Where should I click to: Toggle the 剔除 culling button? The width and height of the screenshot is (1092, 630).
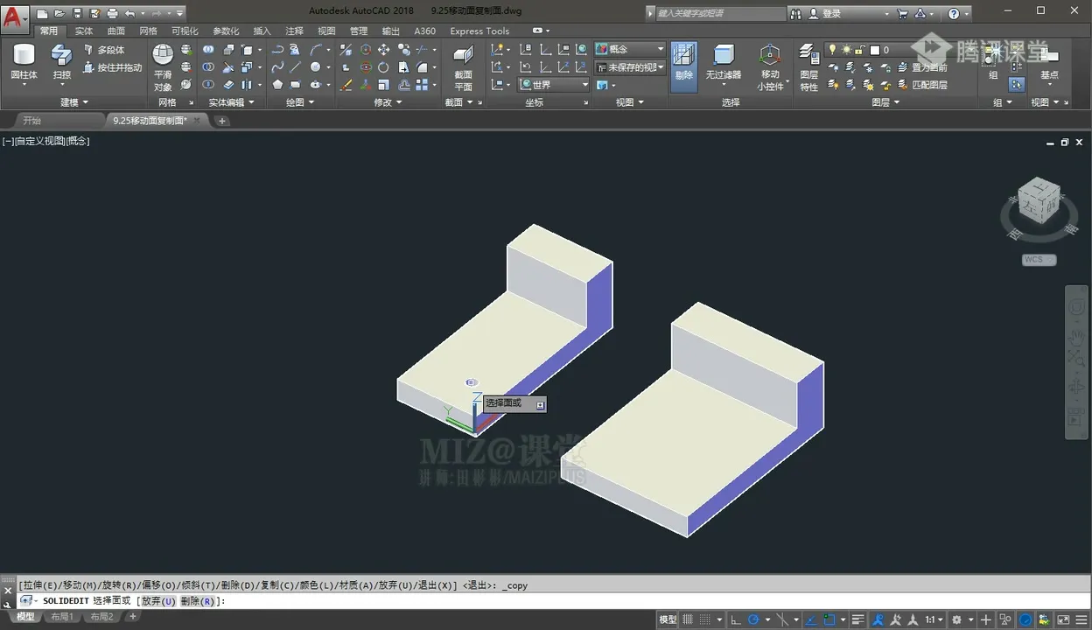pos(683,62)
